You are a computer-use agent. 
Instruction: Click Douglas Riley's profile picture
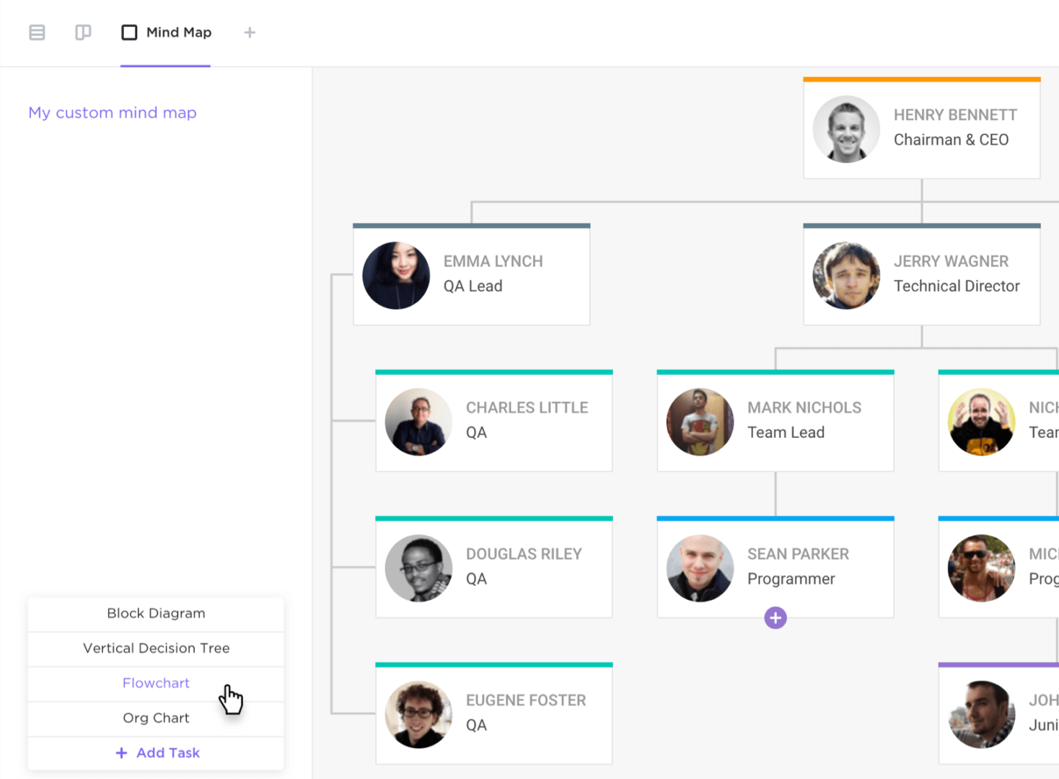pos(418,568)
